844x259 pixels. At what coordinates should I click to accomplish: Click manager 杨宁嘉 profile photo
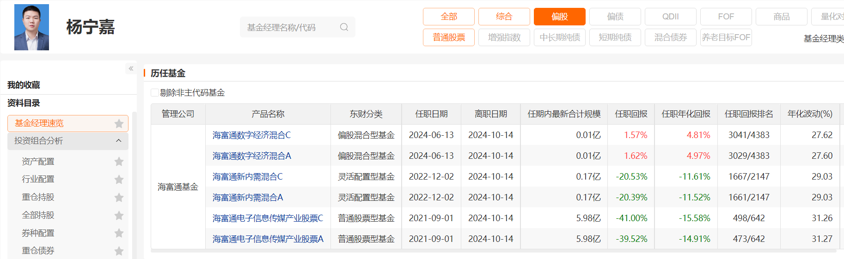coord(31,27)
